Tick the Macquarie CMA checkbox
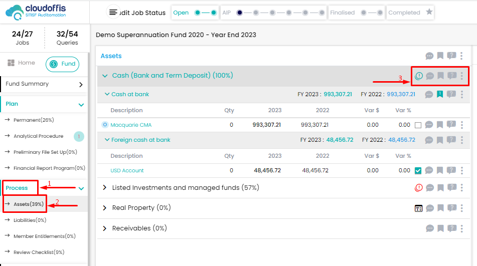This screenshot has height=266, width=477. pyautogui.click(x=418, y=125)
